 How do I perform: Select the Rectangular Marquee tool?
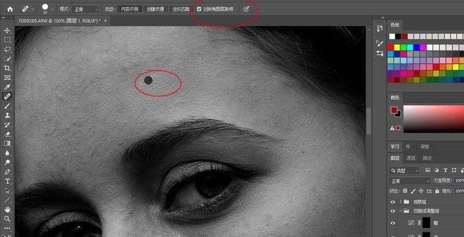(x=8, y=40)
